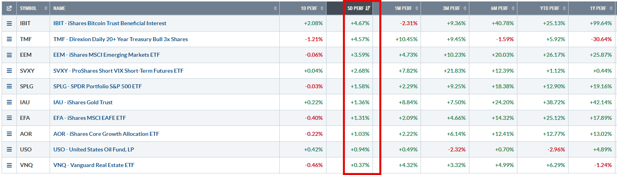Open the IAU row menu icon

tap(9, 102)
